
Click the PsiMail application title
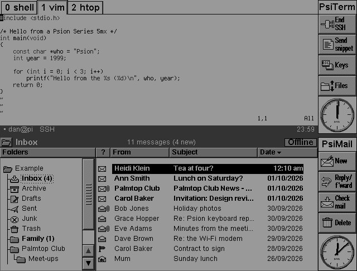337,144
